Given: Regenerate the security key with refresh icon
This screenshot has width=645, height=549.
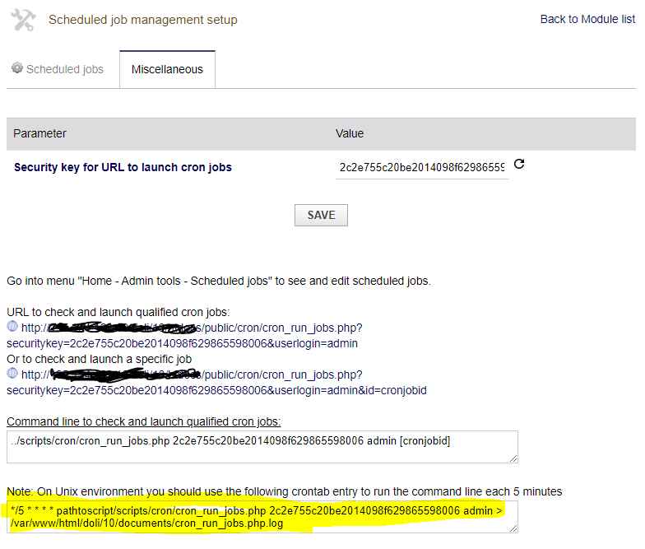Looking at the screenshot, I should tap(519, 165).
